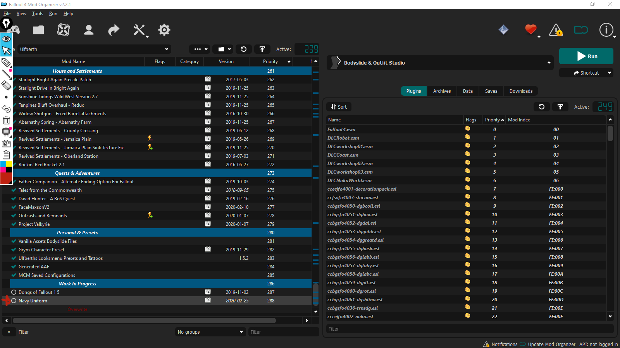Click the blue diamond icon in top toolbar
This screenshot has height=348, width=620.
click(503, 30)
